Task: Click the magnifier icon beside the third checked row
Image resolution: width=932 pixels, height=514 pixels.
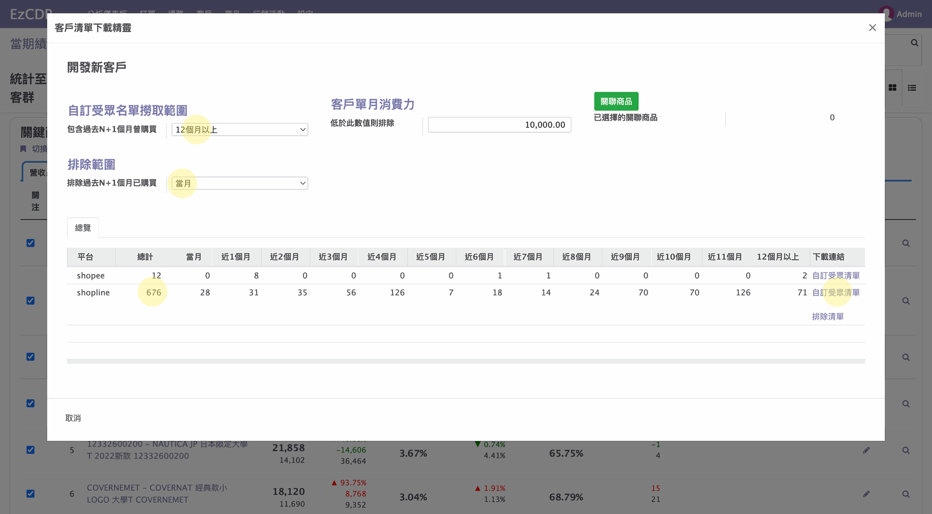Action: [906, 357]
